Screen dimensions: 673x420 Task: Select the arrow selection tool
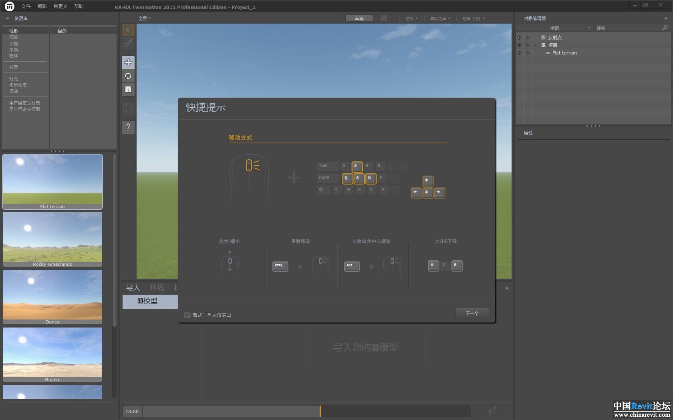128,30
